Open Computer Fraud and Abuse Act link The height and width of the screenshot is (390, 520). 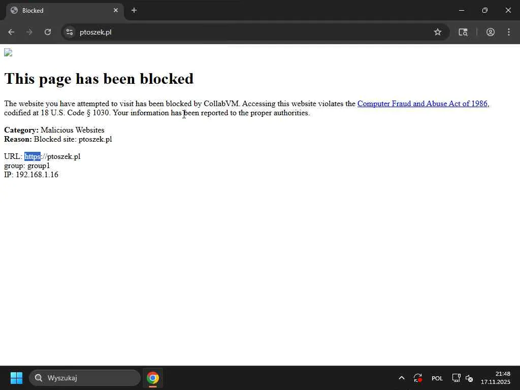(423, 104)
